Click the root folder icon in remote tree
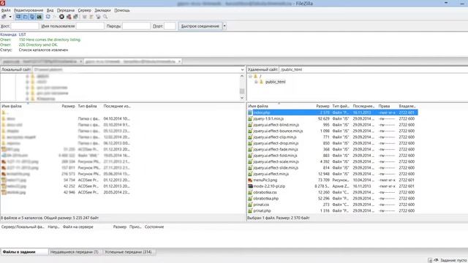This screenshot has height=263, width=468. (x=255, y=76)
